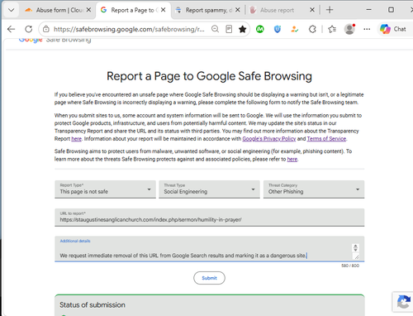Screen dimensions: 413x316
Task: Click the Additional details scroll stepper arrows
Action: pos(355,247)
